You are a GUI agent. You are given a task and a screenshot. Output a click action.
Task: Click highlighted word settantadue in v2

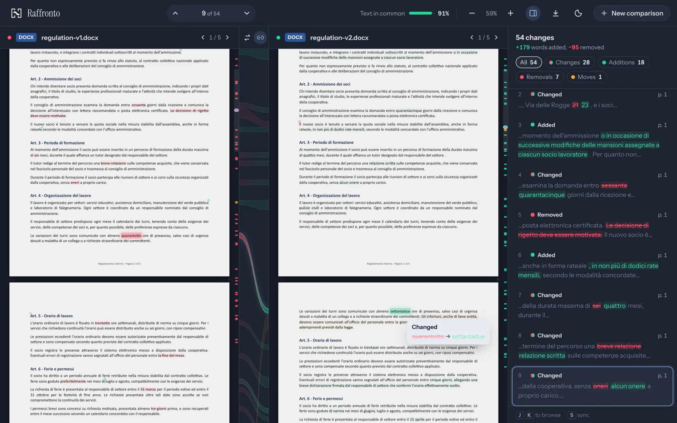(400, 311)
